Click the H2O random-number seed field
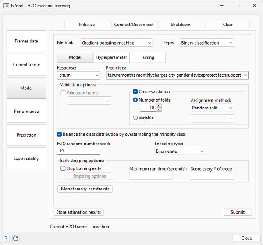This screenshot has width=263, height=245. pos(79,151)
